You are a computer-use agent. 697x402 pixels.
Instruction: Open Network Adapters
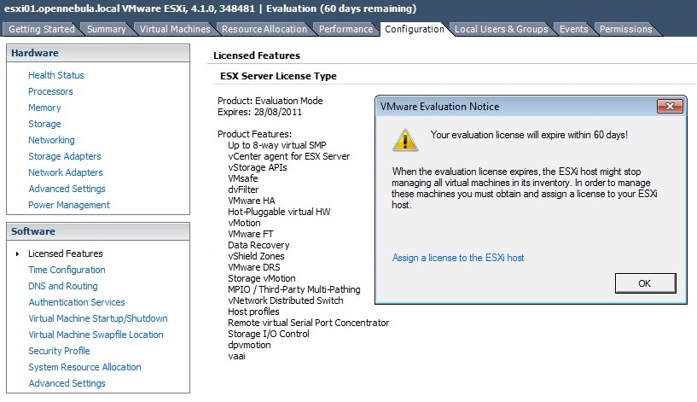click(66, 172)
